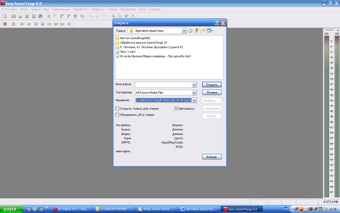
Task: Click the Paste clipboard icon
Action: (62, 16)
